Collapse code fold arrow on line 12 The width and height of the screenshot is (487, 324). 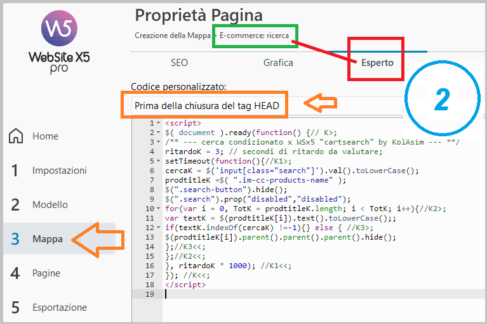click(158, 228)
